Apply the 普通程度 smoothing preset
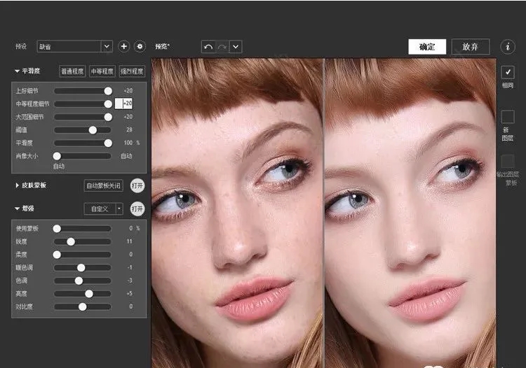Viewport: 526px width, 368px height. click(x=72, y=71)
